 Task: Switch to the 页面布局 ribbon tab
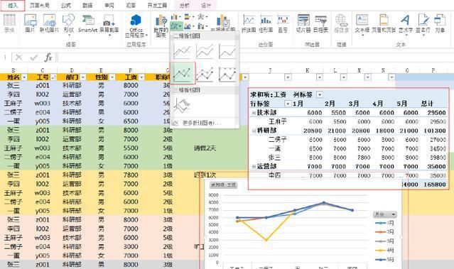(39, 5)
